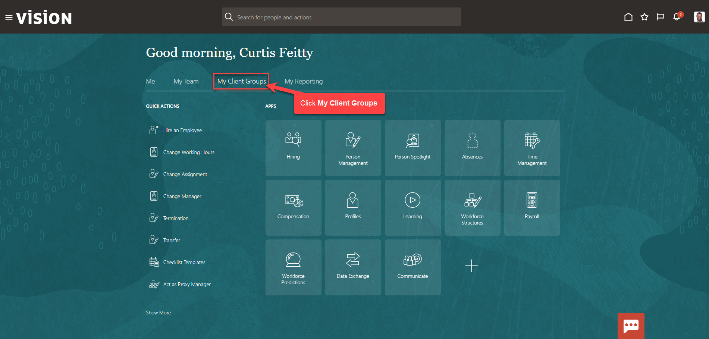Screen dimensions: 709x339
Task: Open the Payroll app tile
Action: 532,208
